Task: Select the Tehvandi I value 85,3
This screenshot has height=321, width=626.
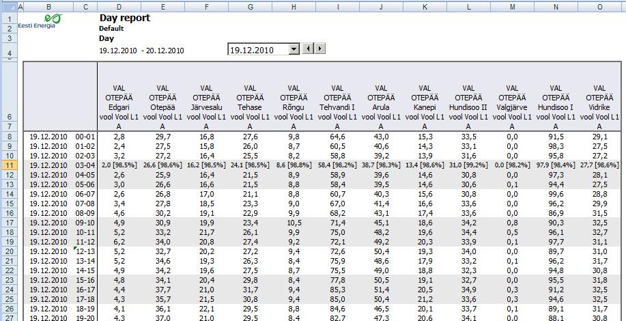Action: tap(337, 290)
